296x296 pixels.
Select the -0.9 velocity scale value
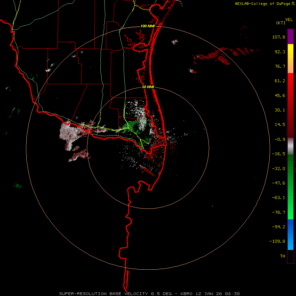[x=280, y=139]
